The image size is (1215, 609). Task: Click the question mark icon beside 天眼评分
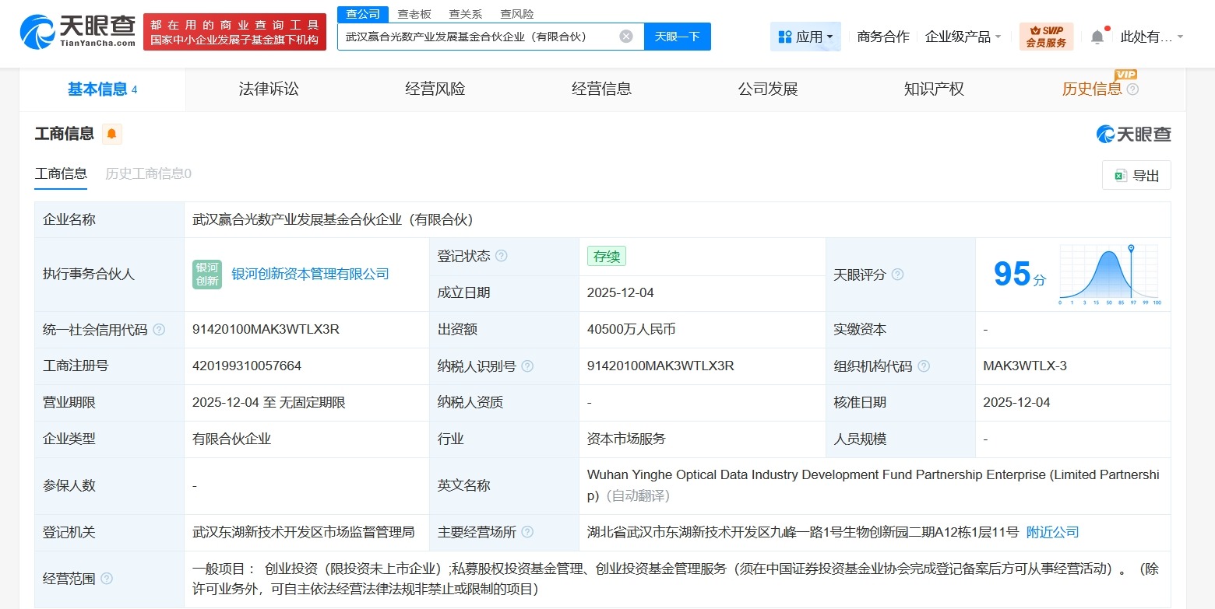(898, 275)
